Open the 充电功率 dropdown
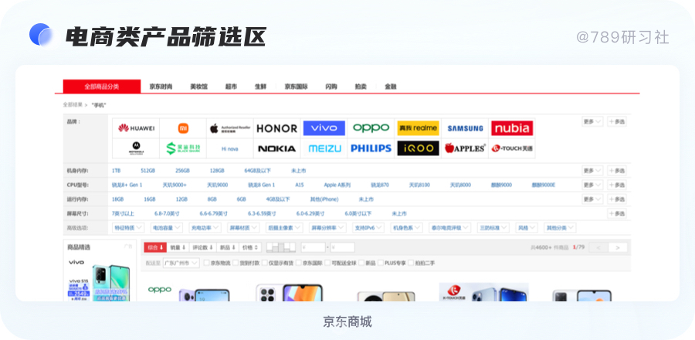 coord(205,228)
